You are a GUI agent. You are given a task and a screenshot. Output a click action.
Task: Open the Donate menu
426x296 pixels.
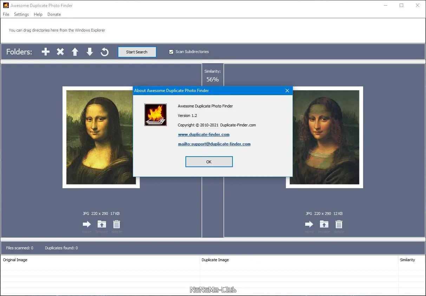pyautogui.click(x=54, y=14)
